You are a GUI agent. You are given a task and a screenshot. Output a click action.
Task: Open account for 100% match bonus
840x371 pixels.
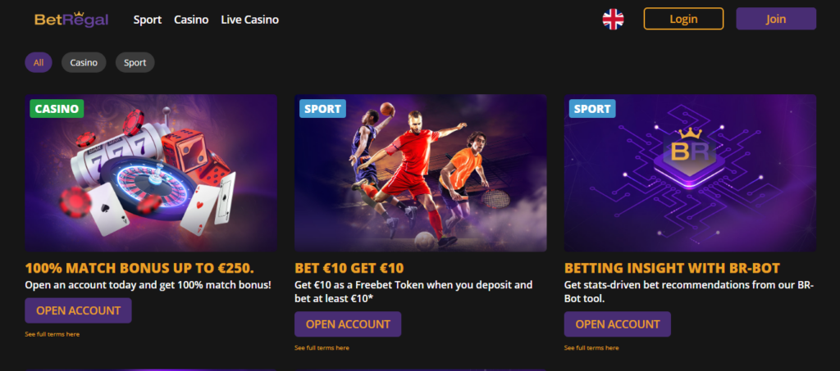click(78, 310)
